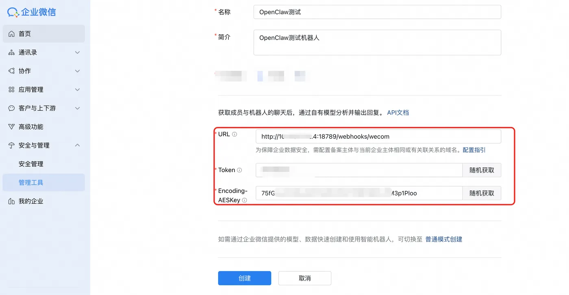
Task: Click the info icon next to URL
Action: click(x=235, y=134)
